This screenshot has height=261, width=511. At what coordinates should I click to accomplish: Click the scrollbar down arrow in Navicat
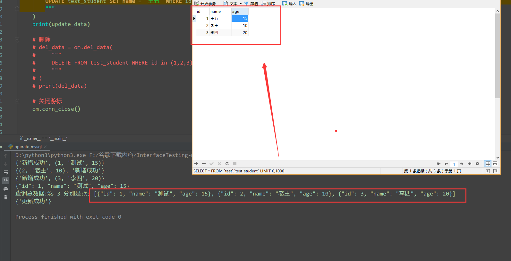498,158
